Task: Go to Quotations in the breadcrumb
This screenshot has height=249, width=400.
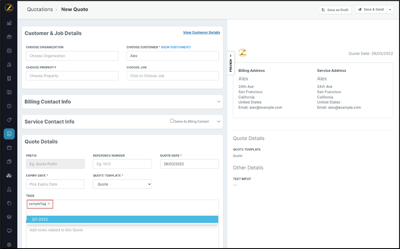Action: (40, 9)
